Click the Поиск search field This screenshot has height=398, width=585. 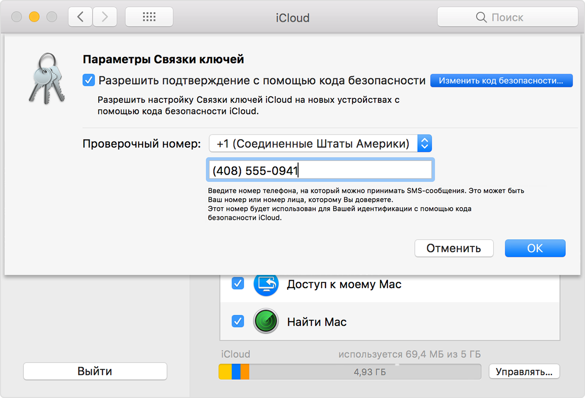[x=507, y=17]
